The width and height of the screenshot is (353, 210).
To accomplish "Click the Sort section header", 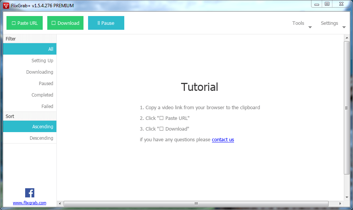I will click(30, 116).
